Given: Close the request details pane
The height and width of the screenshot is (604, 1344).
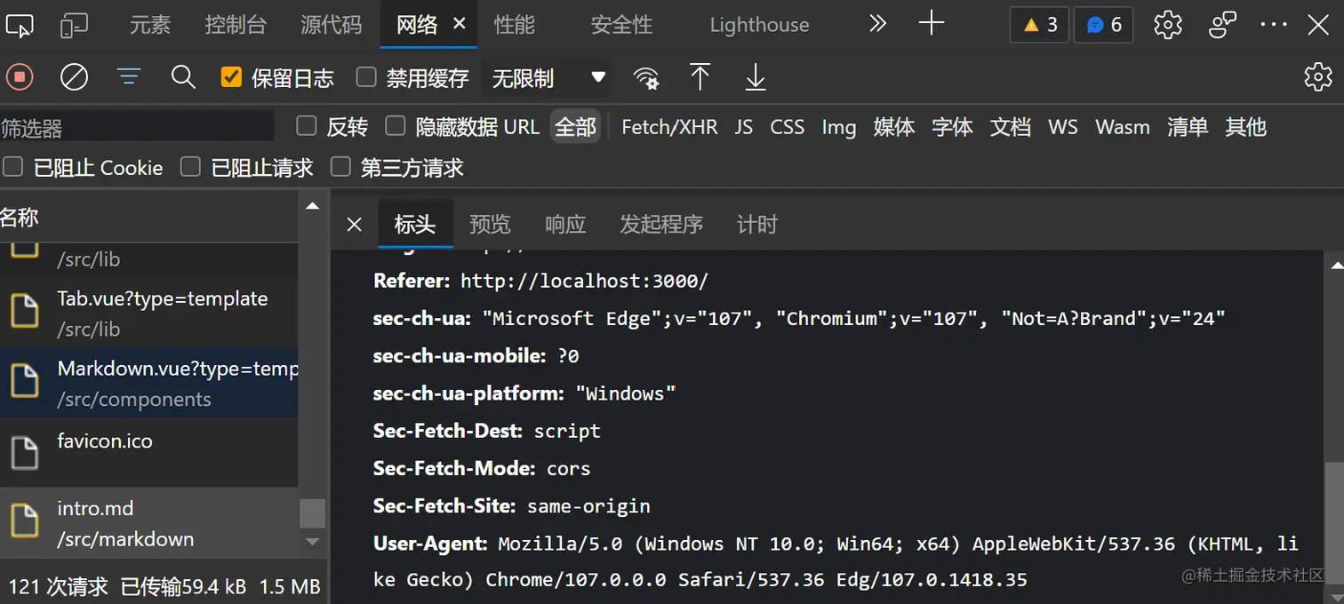Looking at the screenshot, I should pyautogui.click(x=354, y=224).
